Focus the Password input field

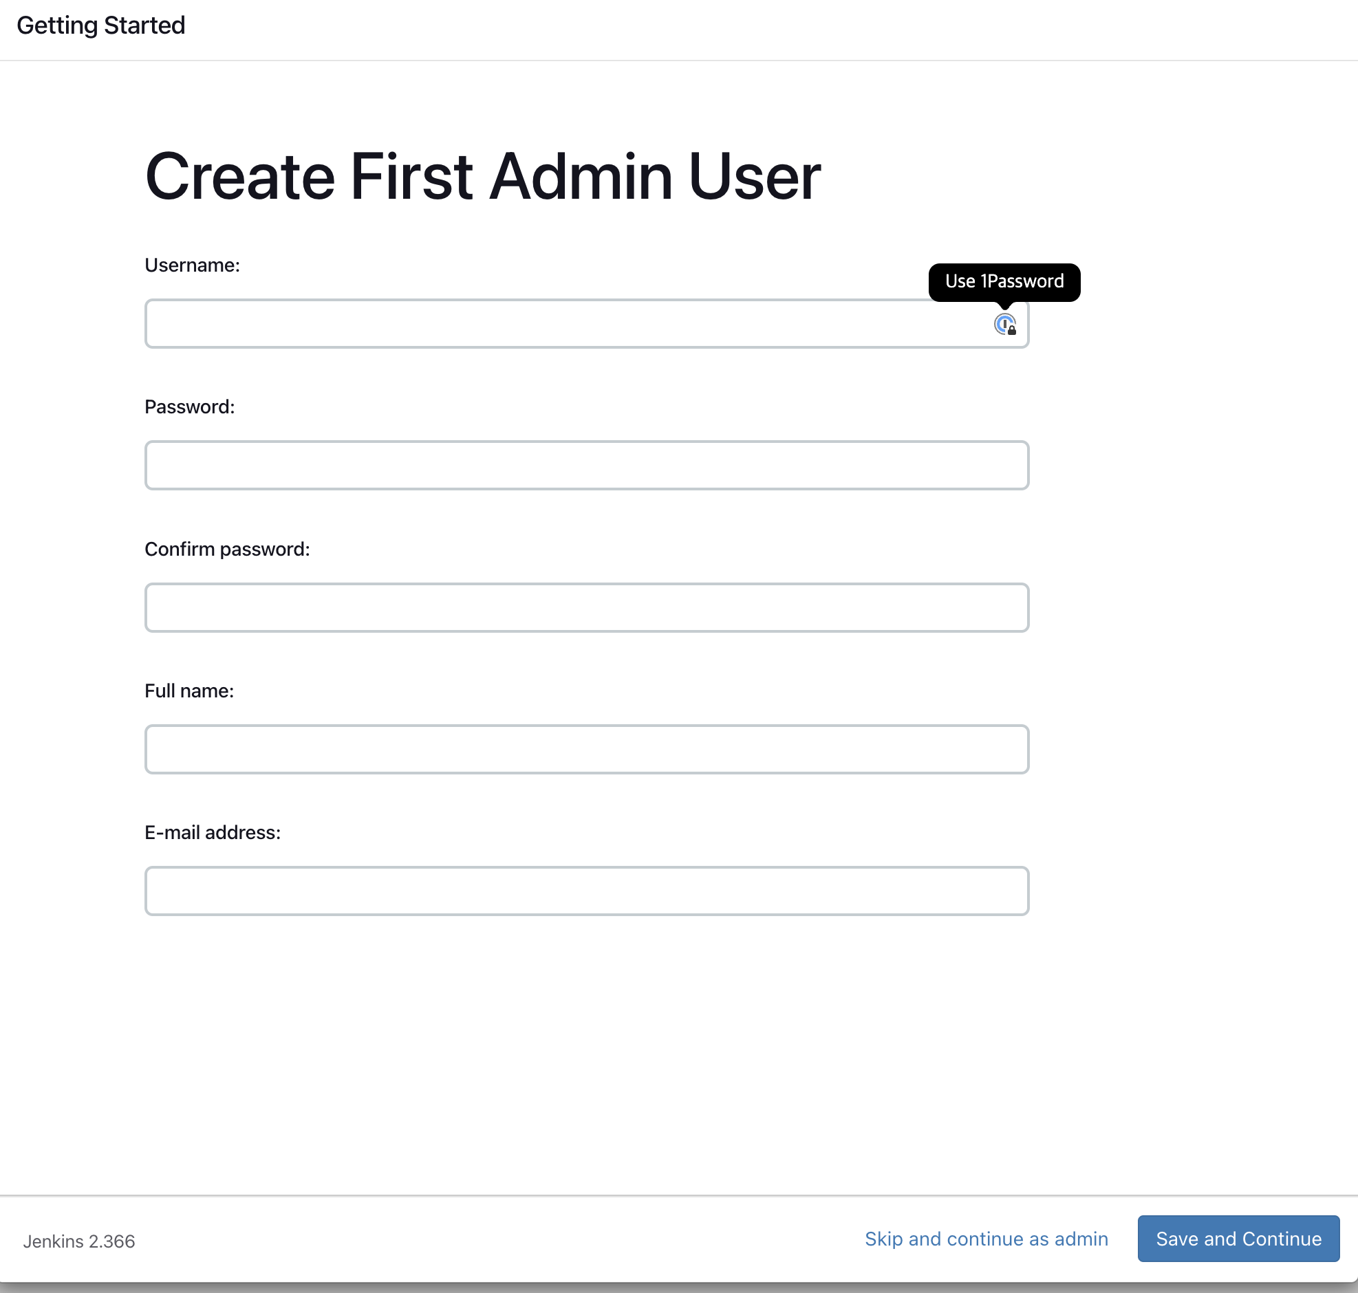pyautogui.click(x=586, y=465)
